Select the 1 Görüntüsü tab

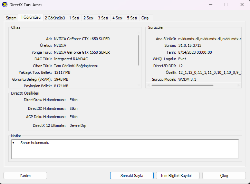click(x=31, y=17)
